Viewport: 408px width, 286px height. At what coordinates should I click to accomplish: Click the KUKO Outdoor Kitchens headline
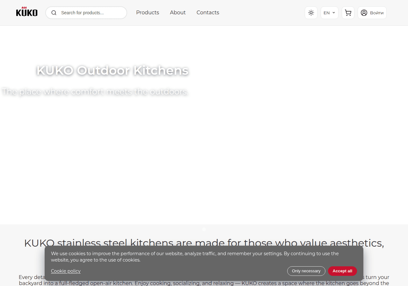(113, 70)
